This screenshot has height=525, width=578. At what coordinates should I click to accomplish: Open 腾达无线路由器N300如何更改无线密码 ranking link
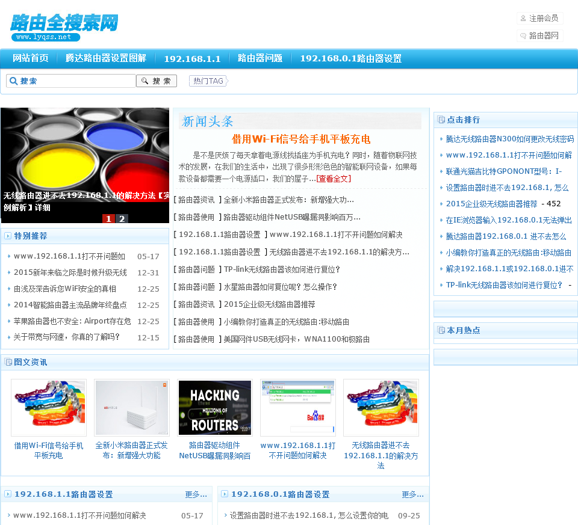point(510,139)
